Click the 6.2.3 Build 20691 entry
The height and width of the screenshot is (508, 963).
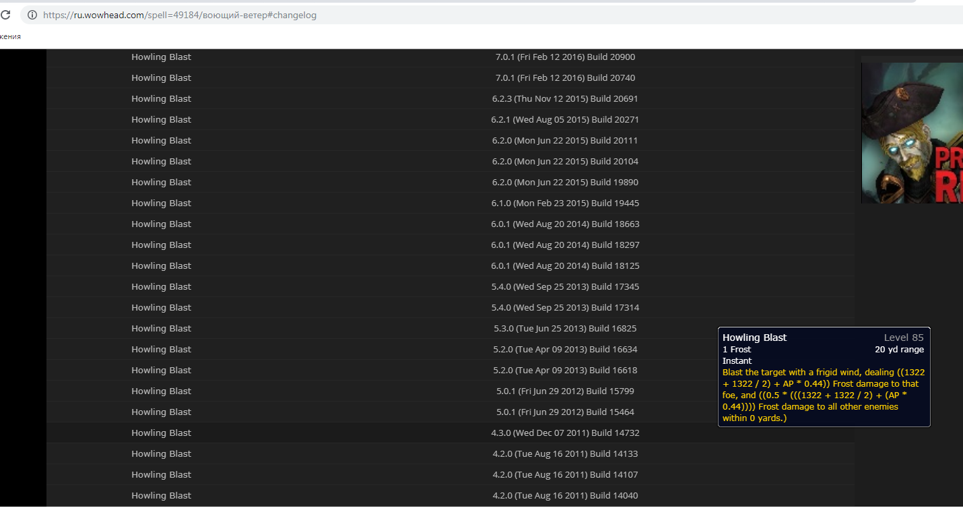tap(564, 99)
